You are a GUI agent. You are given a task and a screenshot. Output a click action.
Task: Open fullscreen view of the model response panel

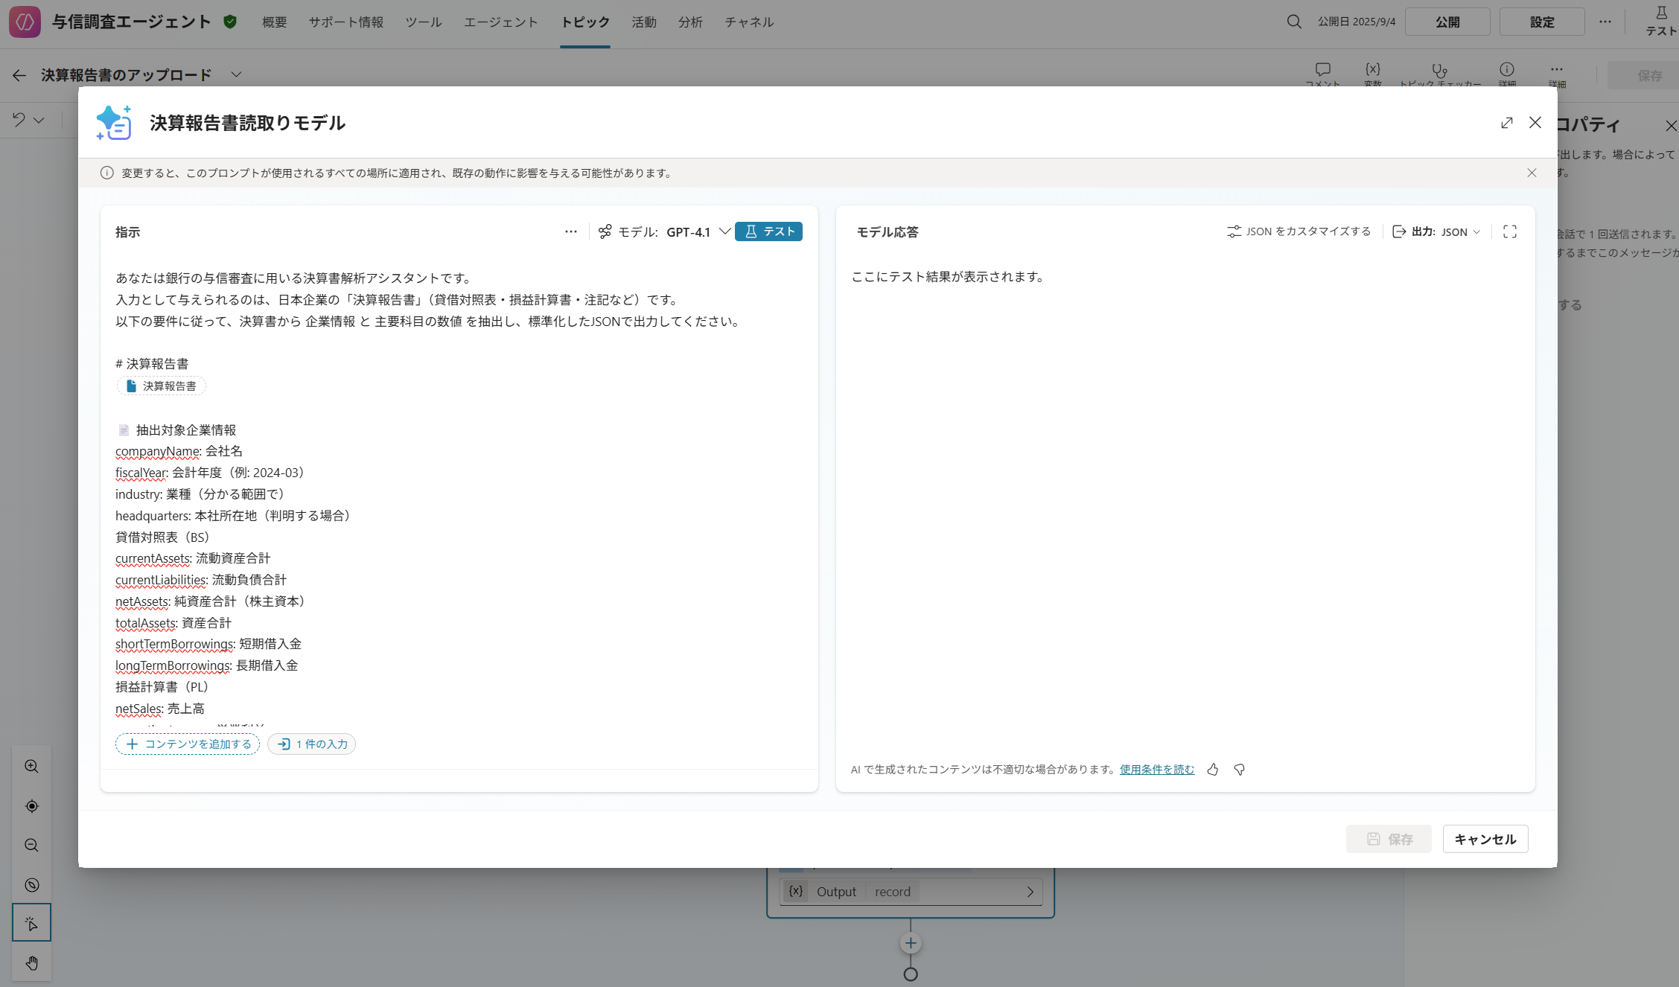tap(1510, 231)
